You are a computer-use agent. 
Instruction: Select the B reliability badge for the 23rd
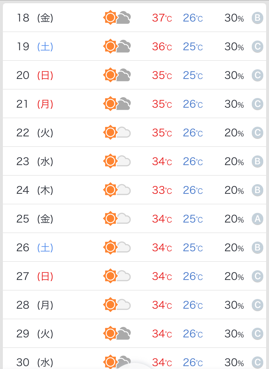click(257, 162)
